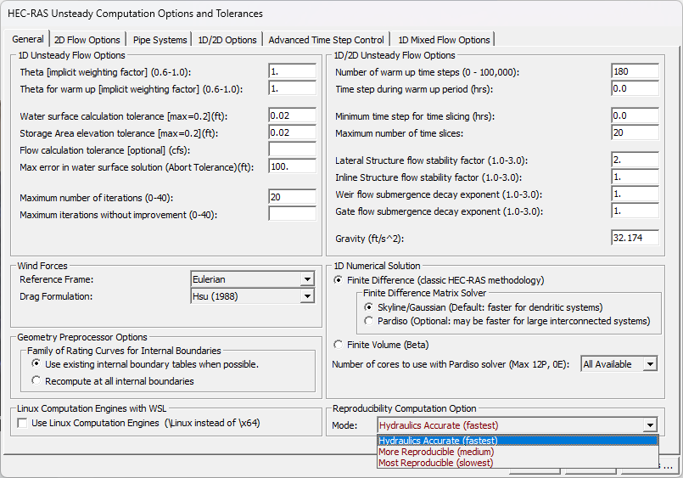Select Recompute at all internal boundaries

tap(36, 381)
